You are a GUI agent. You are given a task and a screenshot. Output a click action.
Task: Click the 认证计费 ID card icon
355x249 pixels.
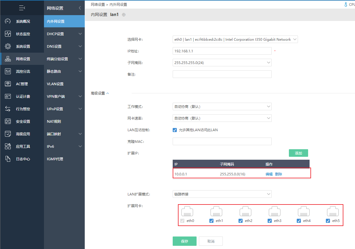pos(8,96)
